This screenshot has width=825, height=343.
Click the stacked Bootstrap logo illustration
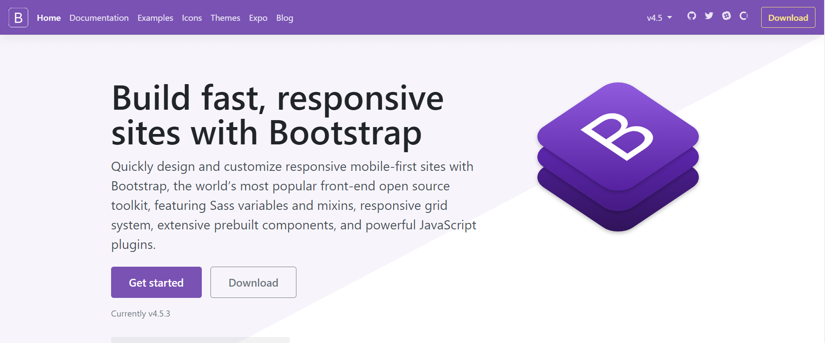tap(618, 157)
